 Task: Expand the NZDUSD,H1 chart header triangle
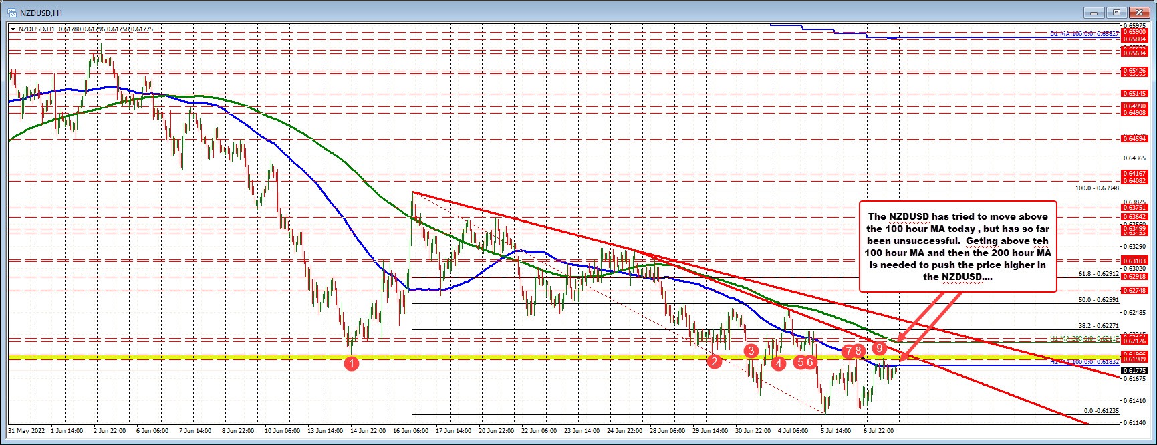13,29
